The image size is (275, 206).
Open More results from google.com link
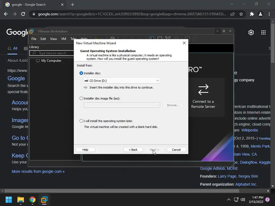tap(38, 171)
